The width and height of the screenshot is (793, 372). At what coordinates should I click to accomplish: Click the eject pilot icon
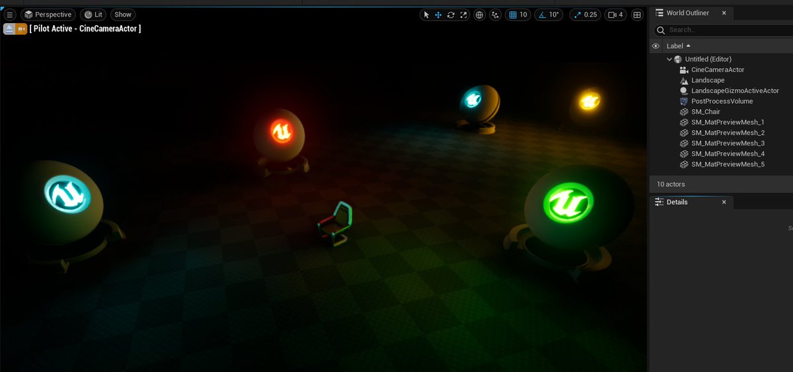point(9,29)
